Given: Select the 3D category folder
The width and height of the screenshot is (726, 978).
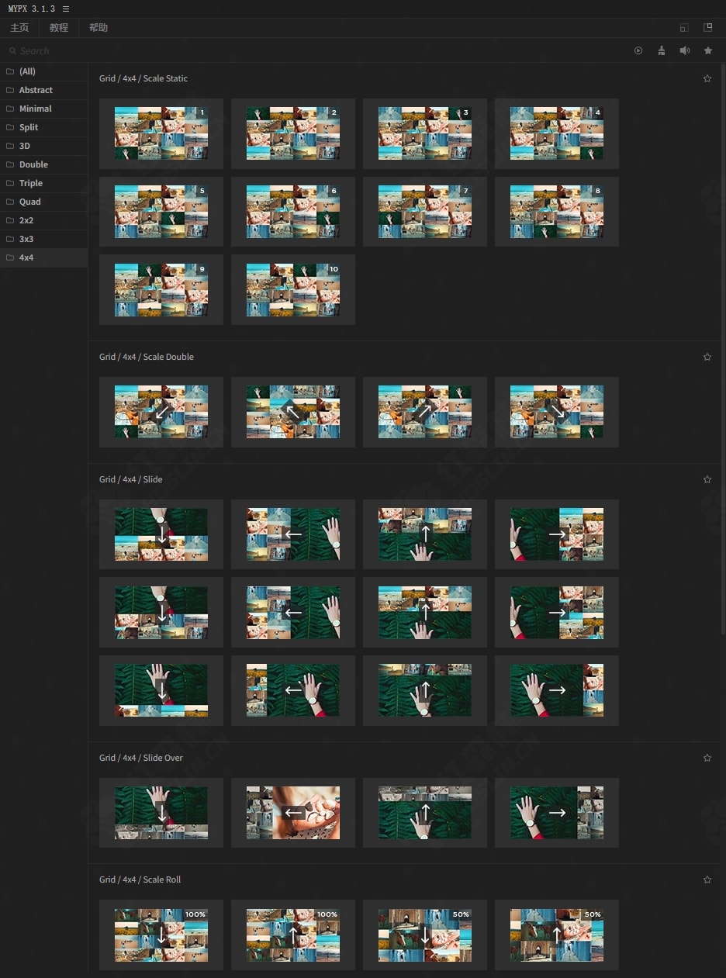Looking at the screenshot, I should tap(43, 146).
